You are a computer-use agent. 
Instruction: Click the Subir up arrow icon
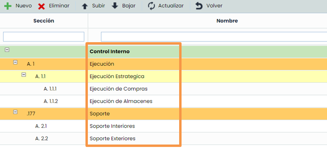[x=85, y=6]
